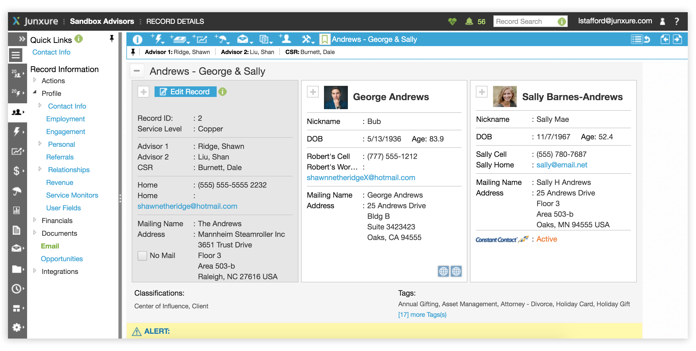Open the record information circle icon
Viewport: 696px width, 351px height.
pos(138,39)
